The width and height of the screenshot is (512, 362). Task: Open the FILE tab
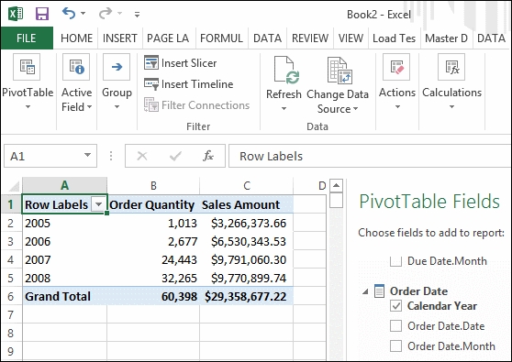(27, 38)
